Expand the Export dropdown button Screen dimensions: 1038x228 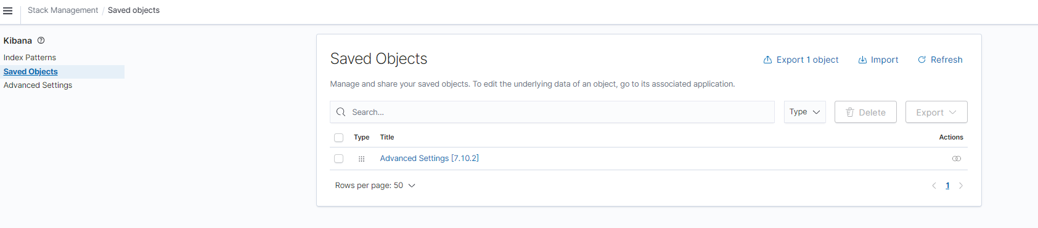pyautogui.click(x=936, y=112)
